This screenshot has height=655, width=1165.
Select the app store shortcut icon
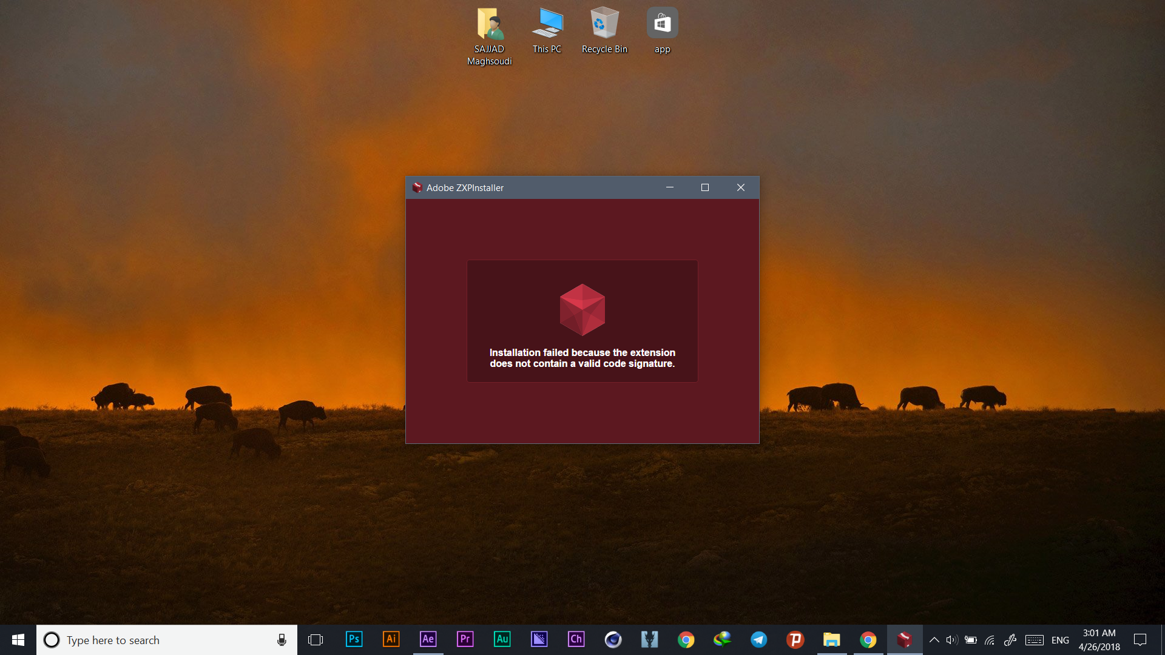point(662,31)
